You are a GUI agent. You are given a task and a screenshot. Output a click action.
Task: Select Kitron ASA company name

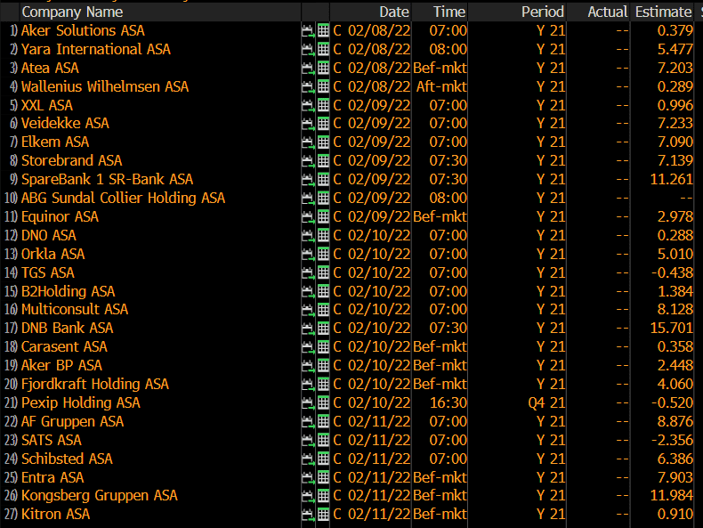point(55,515)
